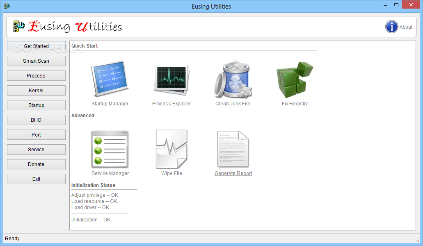
Task: Click the Generate Report document icon
Action: coord(233,149)
